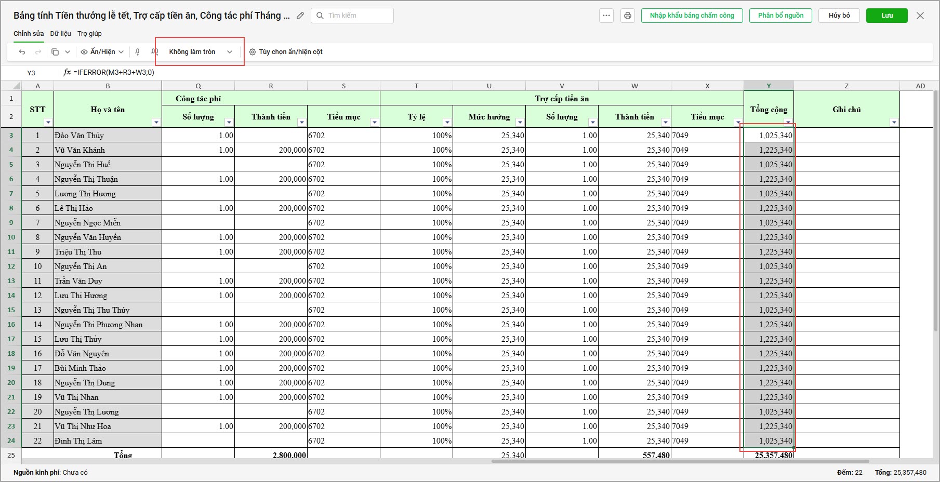The height and width of the screenshot is (482, 940).
Task: Open the three-dots more options menu
Action: click(x=606, y=16)
